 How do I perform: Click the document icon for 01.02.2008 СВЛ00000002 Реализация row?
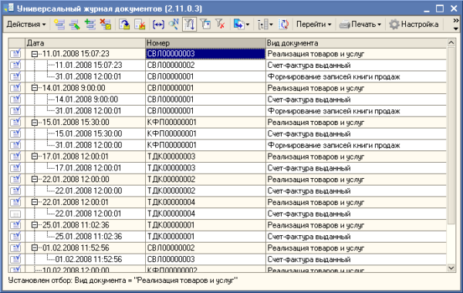(x=15, y=248)
